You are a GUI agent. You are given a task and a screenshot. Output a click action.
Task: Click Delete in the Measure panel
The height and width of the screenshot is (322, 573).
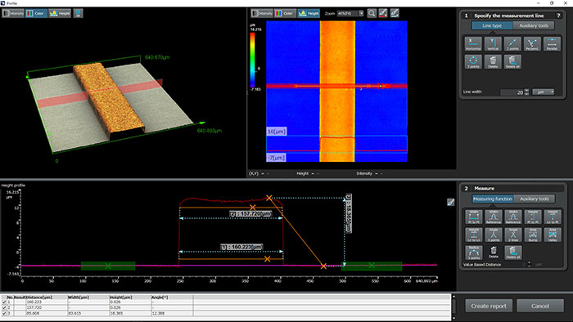pyautogui.click(x=494, y=253)
